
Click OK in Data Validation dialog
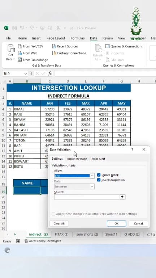117,223
